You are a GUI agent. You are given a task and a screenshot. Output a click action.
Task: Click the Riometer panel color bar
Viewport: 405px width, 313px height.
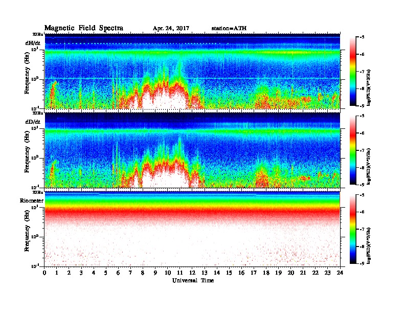pyautogui.click(x=353, y=229)
